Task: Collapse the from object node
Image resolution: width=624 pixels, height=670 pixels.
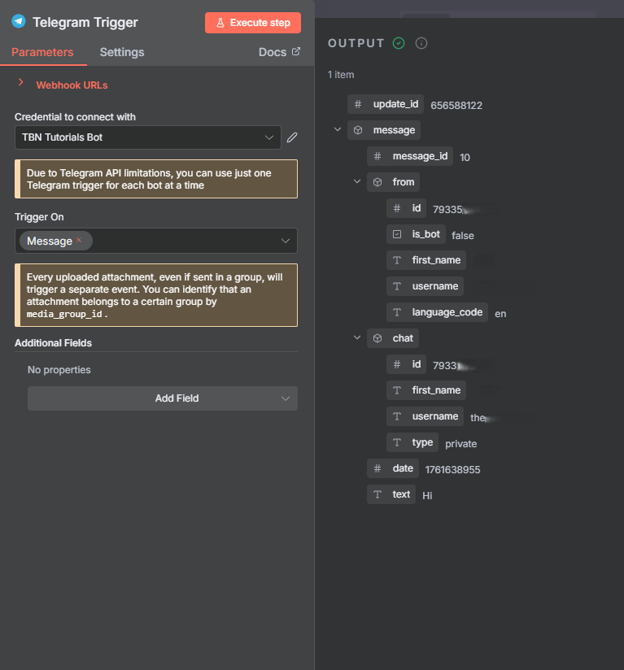Action: pos(357,182)
